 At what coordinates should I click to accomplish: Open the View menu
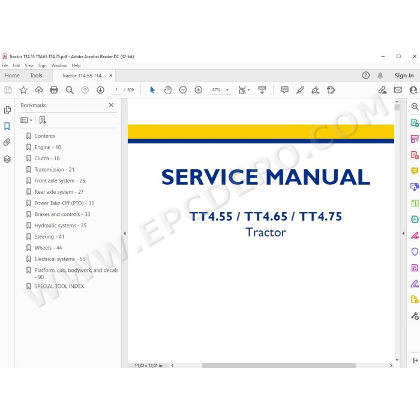click(29, 65)
